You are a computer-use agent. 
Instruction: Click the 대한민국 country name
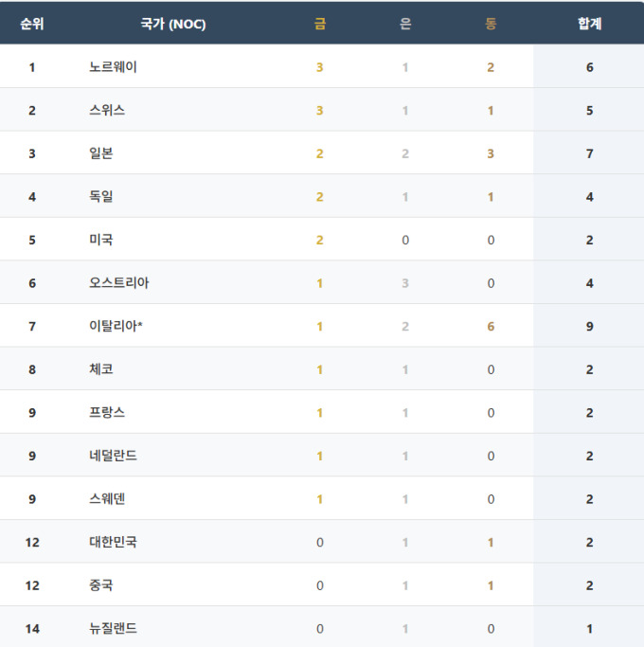114,542
